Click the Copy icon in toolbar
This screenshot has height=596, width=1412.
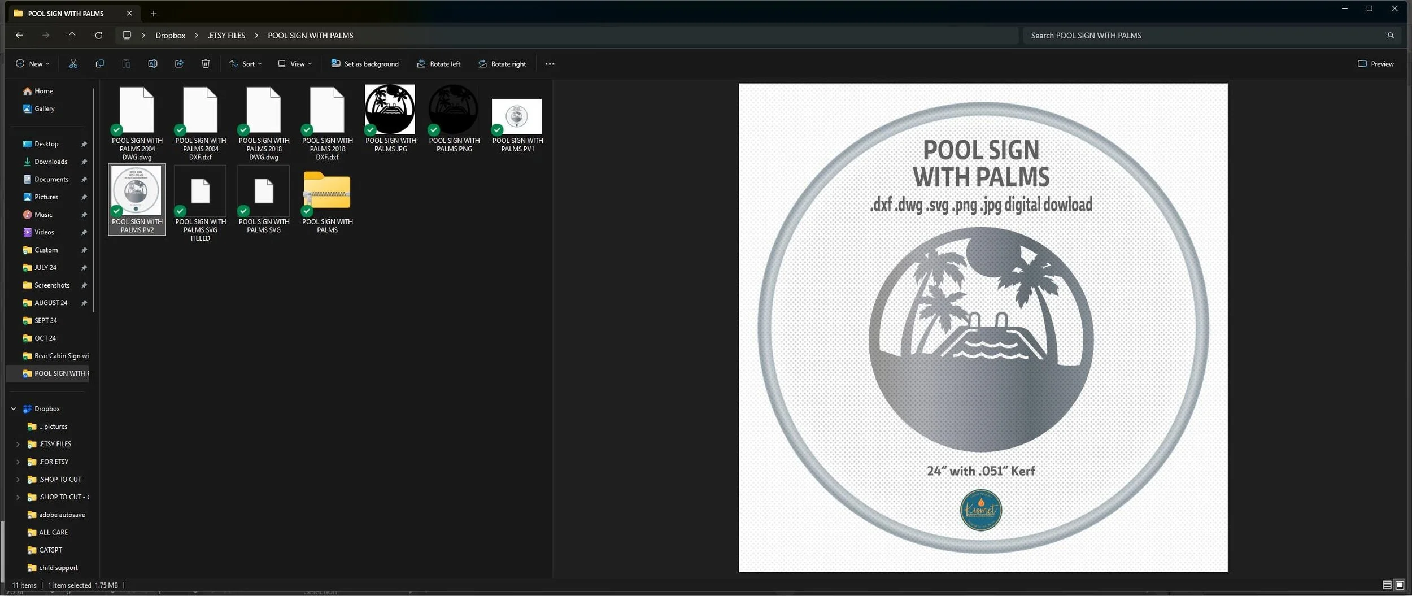pos(99,64)
